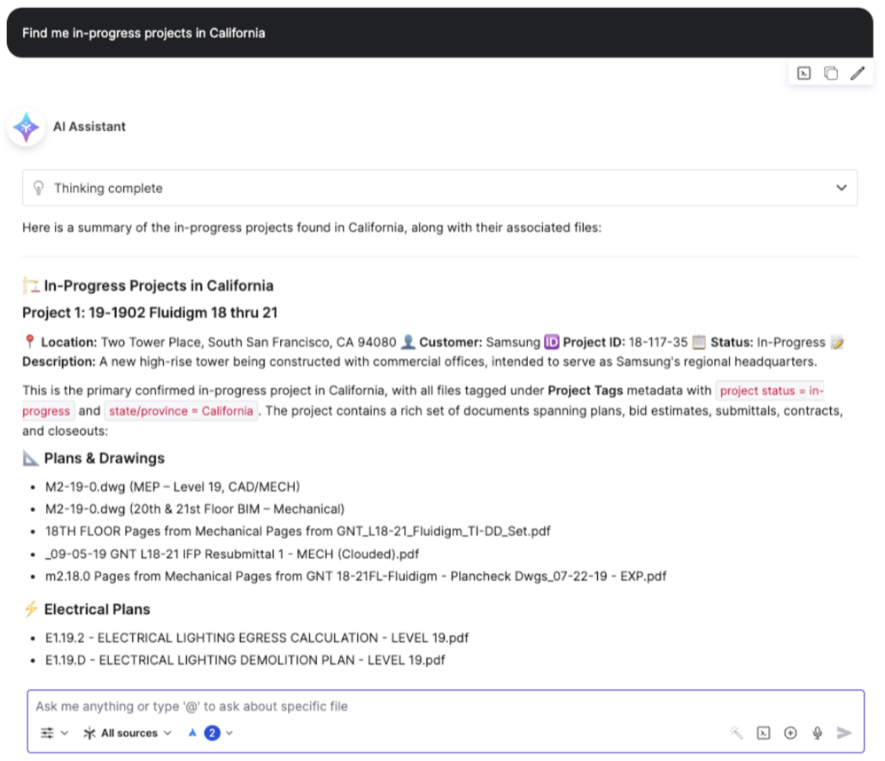Open the filter settings sliders dropdown

[x=54, y=733]
